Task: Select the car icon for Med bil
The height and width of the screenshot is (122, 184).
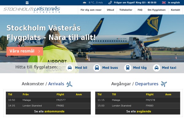Action: click(x=70, y=68)
